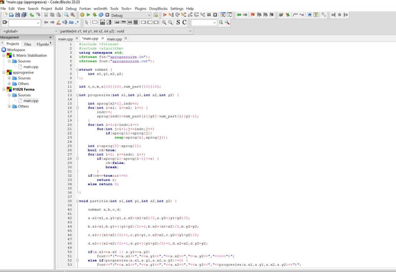Click the Rebuild icon in toolbar
Image resolution: width=396 pixels, height=272 pixels.
[x=101, y=15]
